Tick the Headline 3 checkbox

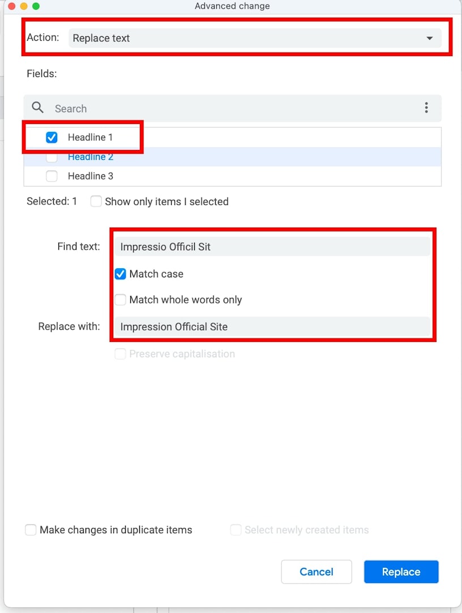(x=52, y=176)
